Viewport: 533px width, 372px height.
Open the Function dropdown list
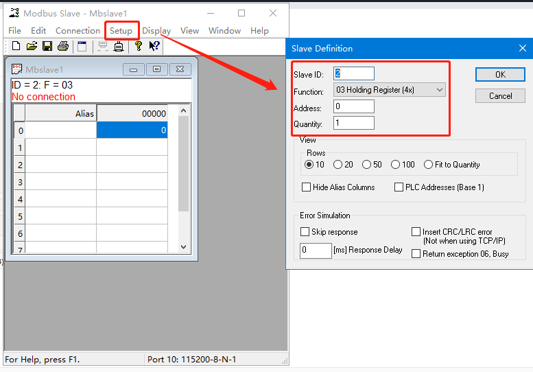389,90
